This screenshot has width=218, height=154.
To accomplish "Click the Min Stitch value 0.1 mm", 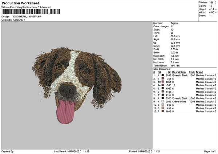I will (175, 59).
